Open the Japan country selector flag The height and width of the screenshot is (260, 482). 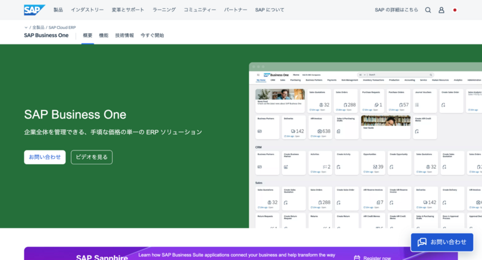pos(455,10)
